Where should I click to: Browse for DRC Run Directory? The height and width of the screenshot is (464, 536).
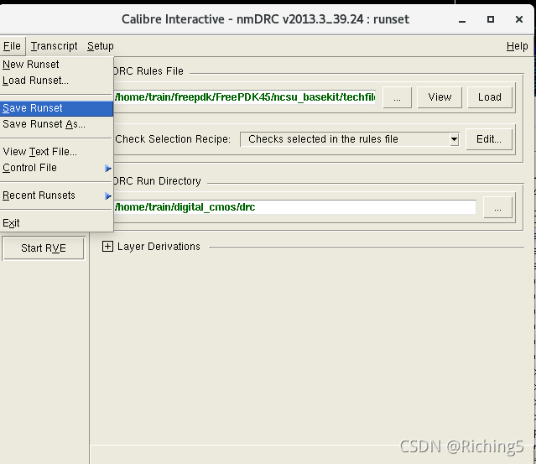(x=498, y=207)
